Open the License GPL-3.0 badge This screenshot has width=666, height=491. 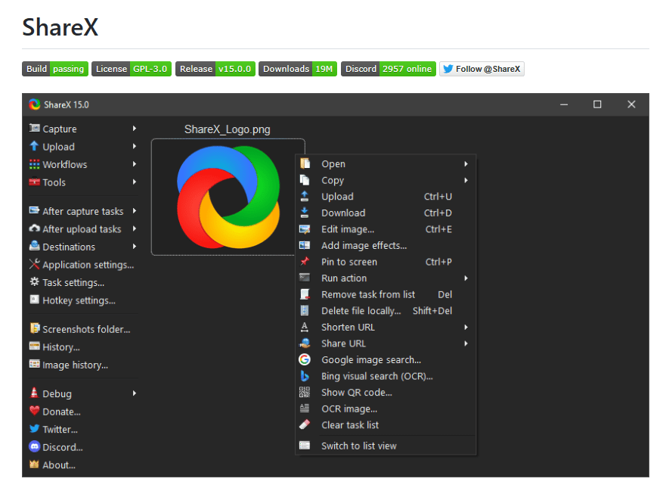click(132, 69)
